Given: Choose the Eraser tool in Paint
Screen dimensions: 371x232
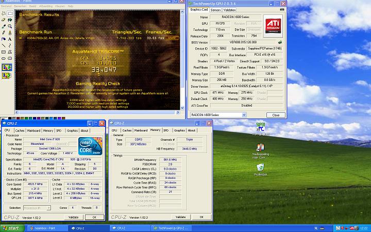Looking at the screenshot, I should pos(4,20).
